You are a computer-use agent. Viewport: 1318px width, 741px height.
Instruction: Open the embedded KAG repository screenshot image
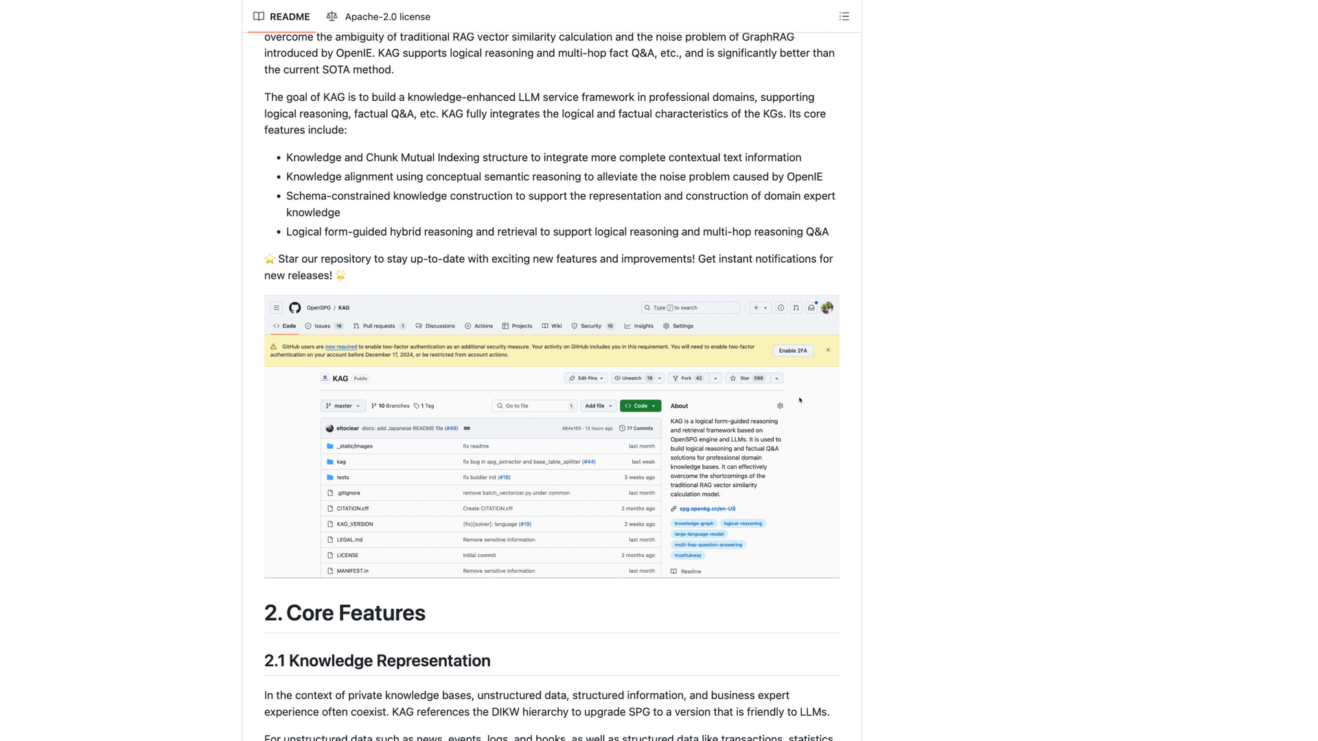(x=551, y=436)
